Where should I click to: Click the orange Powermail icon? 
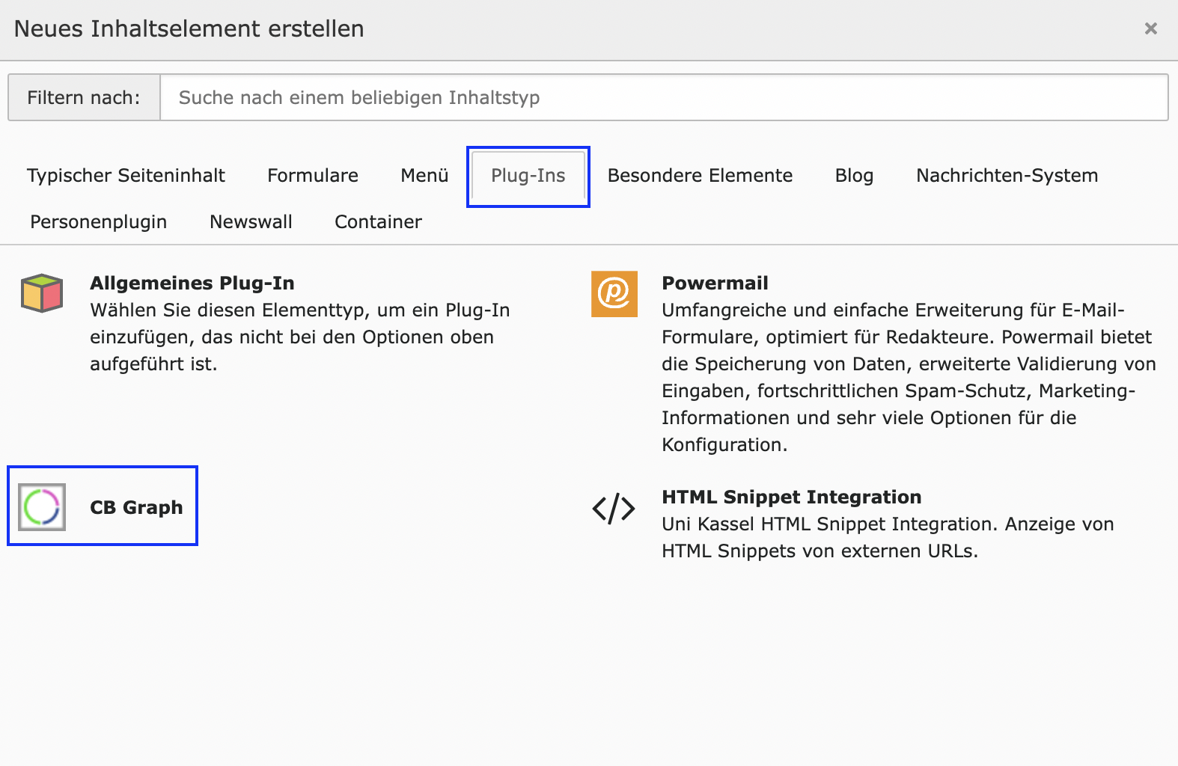[614, 294]
